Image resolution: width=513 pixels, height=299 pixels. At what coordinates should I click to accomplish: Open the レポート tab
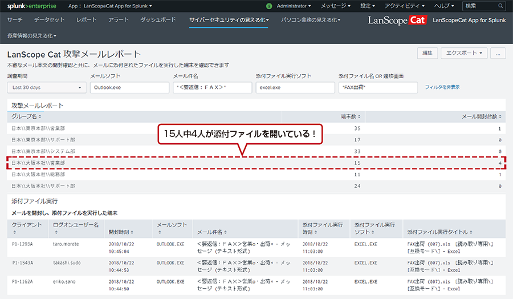point(87,20)
